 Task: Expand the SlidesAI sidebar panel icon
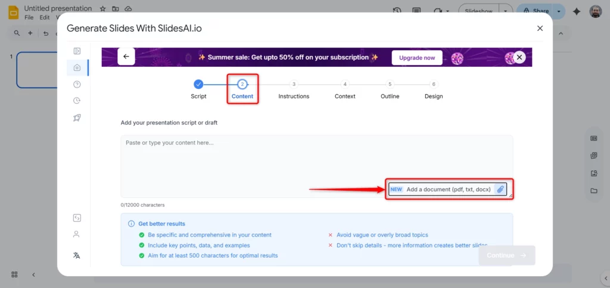pyautogui.click(x=77, y=51)
